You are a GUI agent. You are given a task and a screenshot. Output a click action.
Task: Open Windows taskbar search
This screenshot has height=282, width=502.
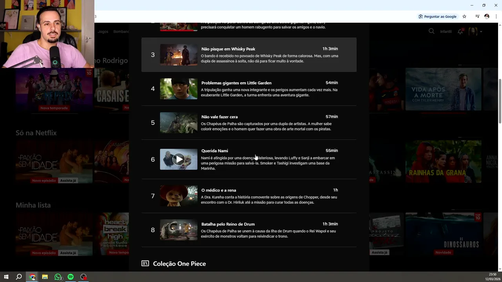point(18,277)
